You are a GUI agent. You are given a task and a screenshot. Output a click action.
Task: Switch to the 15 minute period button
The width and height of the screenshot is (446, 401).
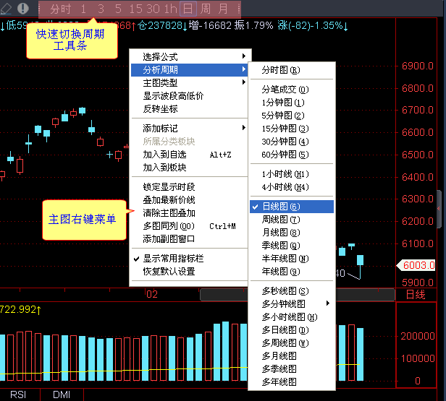(135, 9)
